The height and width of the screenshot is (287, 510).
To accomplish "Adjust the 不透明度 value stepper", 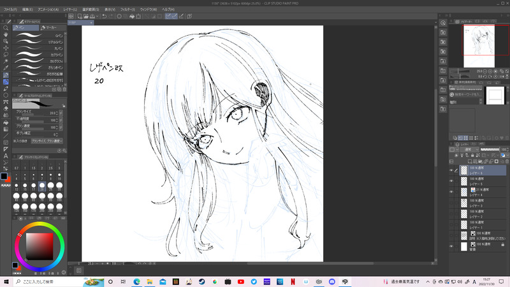I will tap(57, 120).
